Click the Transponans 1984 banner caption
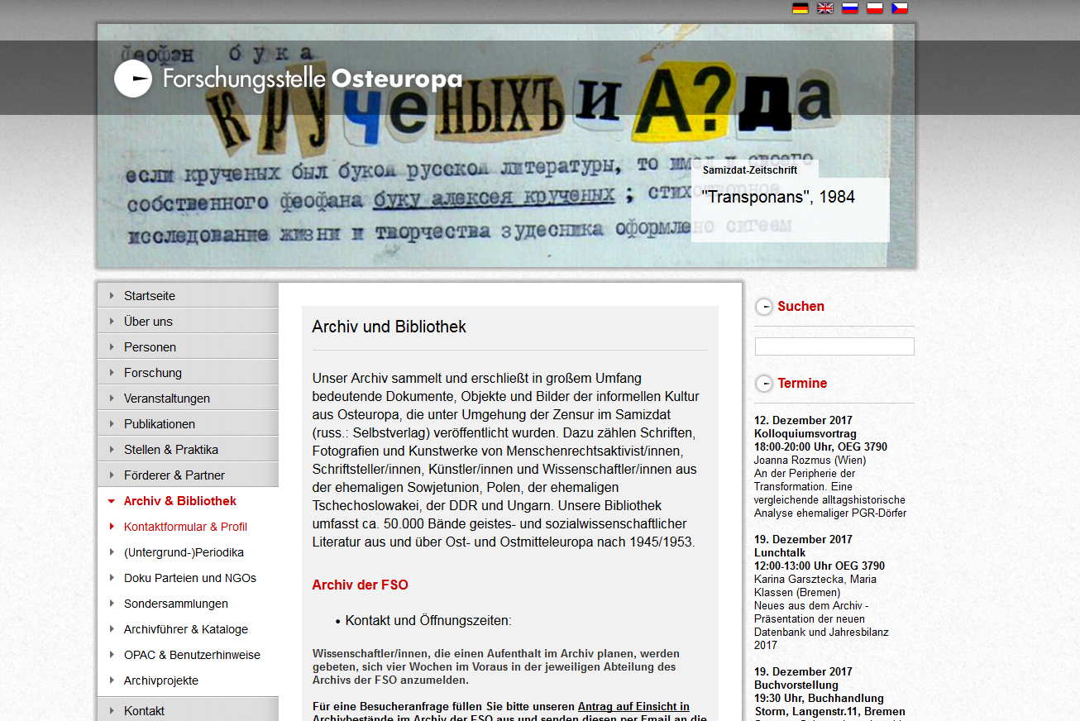The width and height of the screenshot is (1080, 721). 778,197
